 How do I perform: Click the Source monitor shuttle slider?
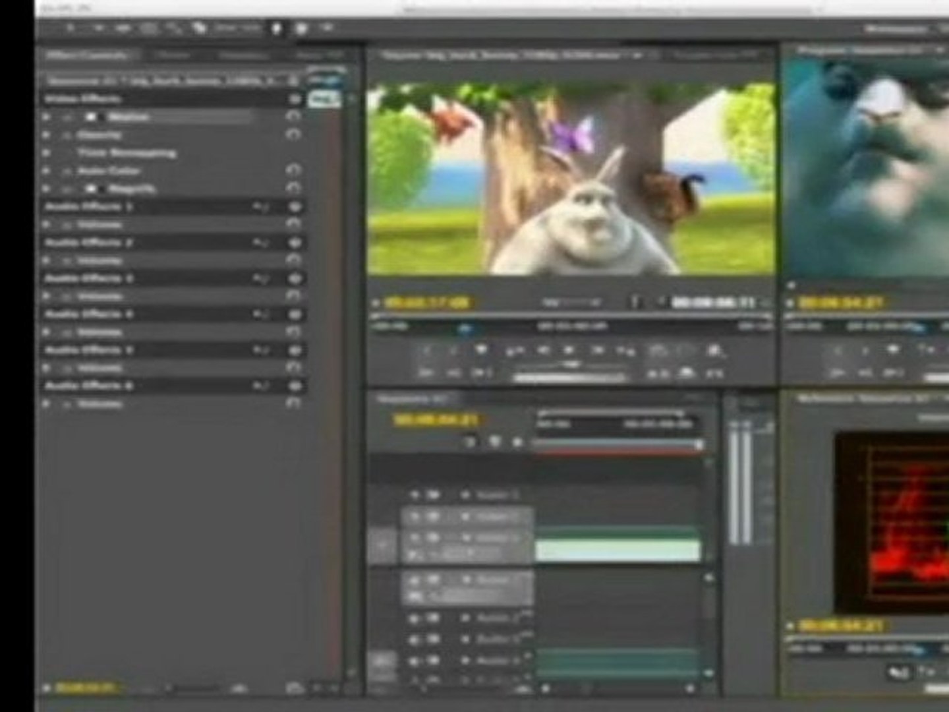(x=570, y=365)
